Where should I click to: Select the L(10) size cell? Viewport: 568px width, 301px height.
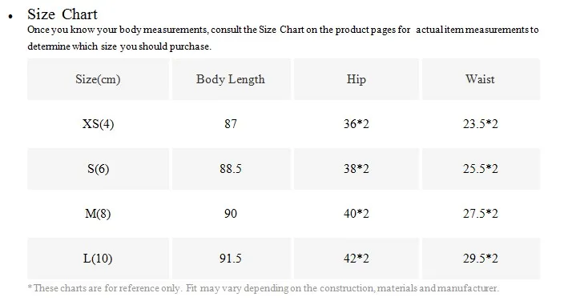tap(98, 259)
